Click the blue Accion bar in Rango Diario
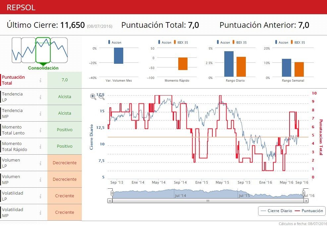Screen dimensions: 327x226 click(229, 64)
